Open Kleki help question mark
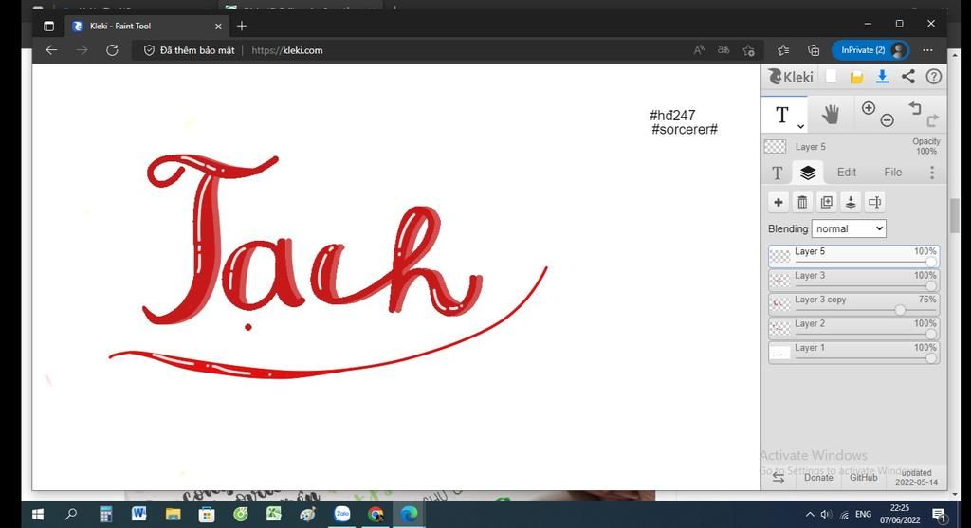The image size is (971, 528). tap(934, 77)
